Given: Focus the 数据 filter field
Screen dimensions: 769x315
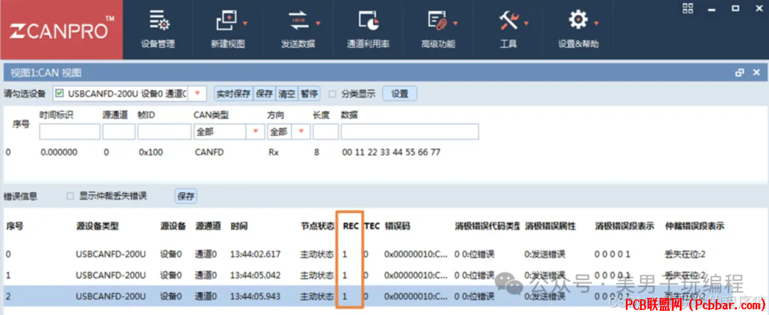Looking at the screenshot, I should click(x=410, y=132).
